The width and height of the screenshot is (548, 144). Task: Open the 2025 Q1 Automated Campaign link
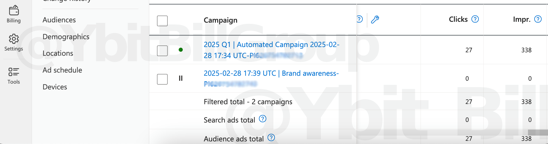[271, 45]
